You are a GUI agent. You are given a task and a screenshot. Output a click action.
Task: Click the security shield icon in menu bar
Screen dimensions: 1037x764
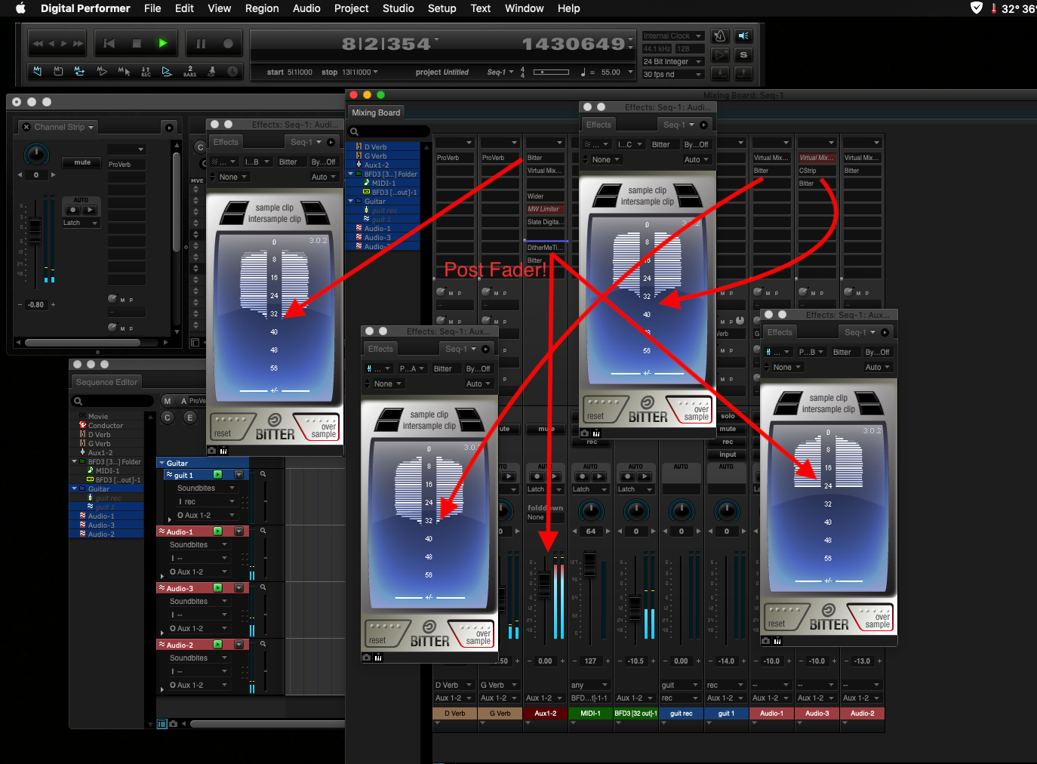click(x=976, y=8)
